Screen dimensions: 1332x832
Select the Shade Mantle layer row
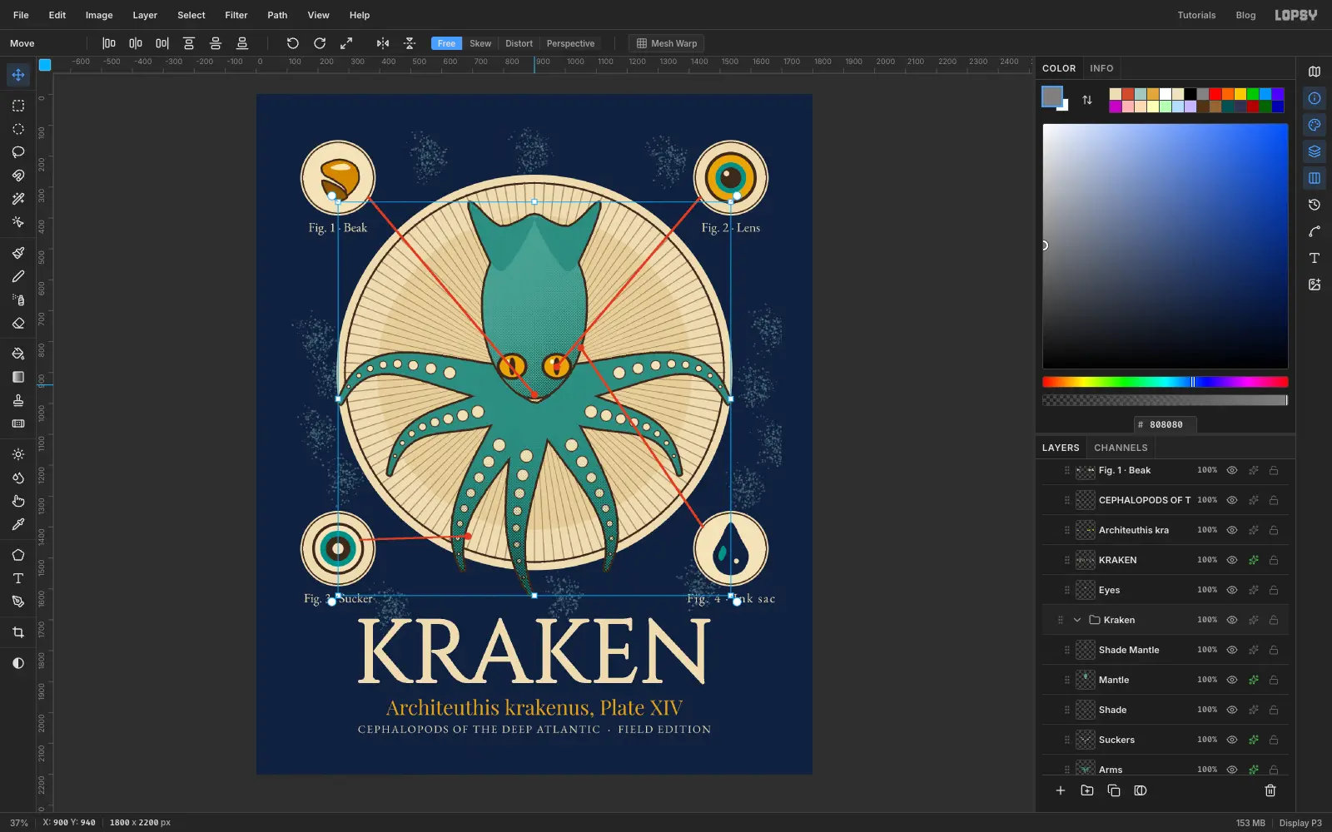(x=1165, y=650)
